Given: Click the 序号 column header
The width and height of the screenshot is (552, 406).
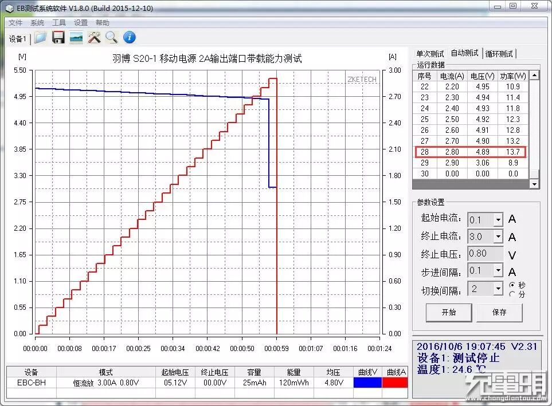Looking at the screenshot, I should coord(425,76).
